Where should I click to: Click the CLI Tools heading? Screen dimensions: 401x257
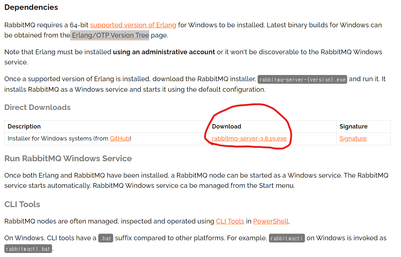point(22,204)
